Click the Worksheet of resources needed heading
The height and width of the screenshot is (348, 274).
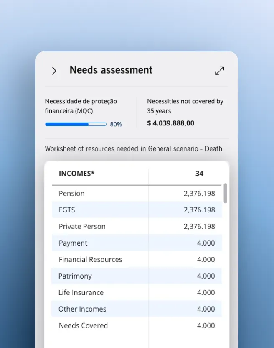[x=134, y=149]
